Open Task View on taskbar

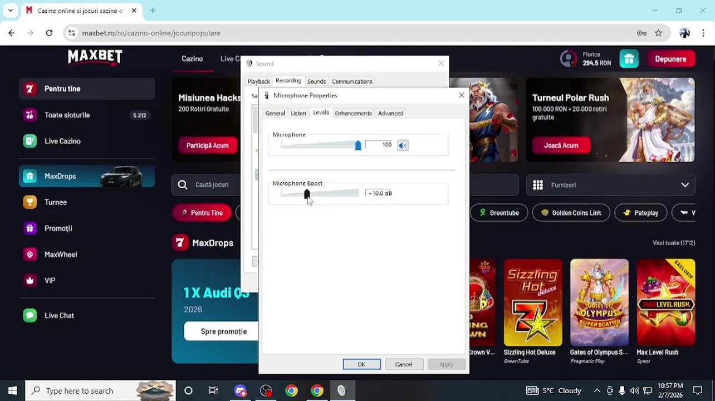(x=213, y=390)
